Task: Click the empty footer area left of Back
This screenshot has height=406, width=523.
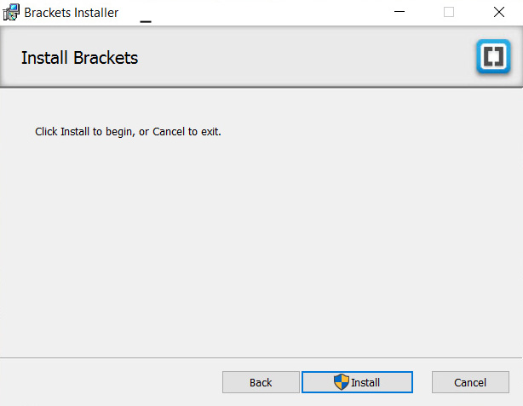Action: point(110,382)
